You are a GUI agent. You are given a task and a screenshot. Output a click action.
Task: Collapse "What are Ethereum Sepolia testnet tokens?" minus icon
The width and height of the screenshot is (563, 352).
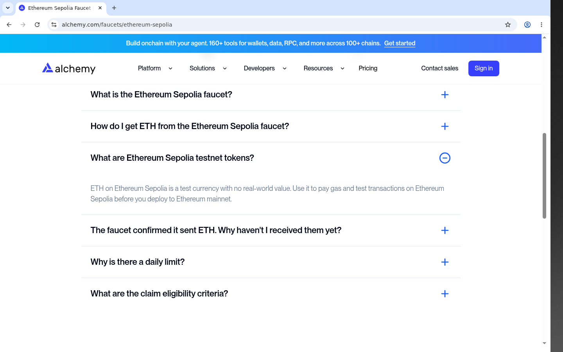[x=445, y=158]
